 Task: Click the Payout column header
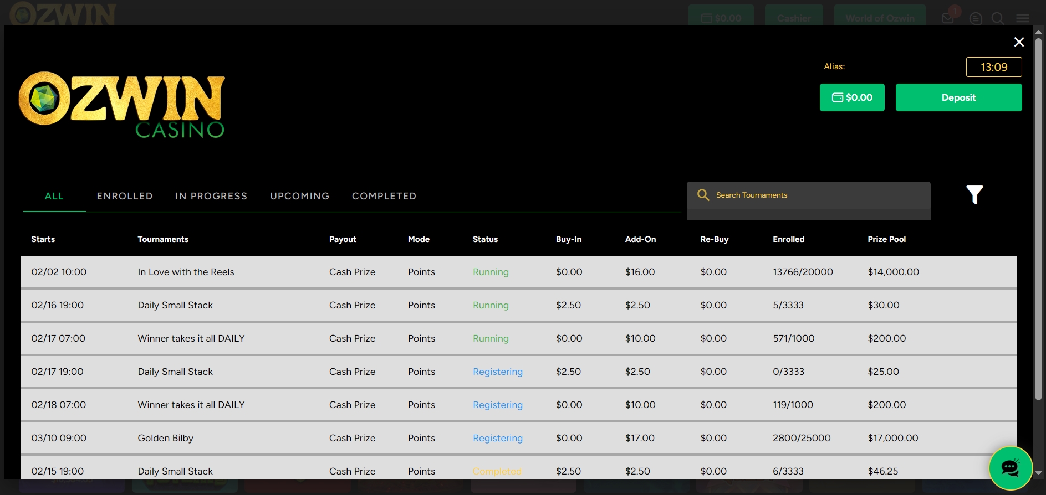click(343, 239)
